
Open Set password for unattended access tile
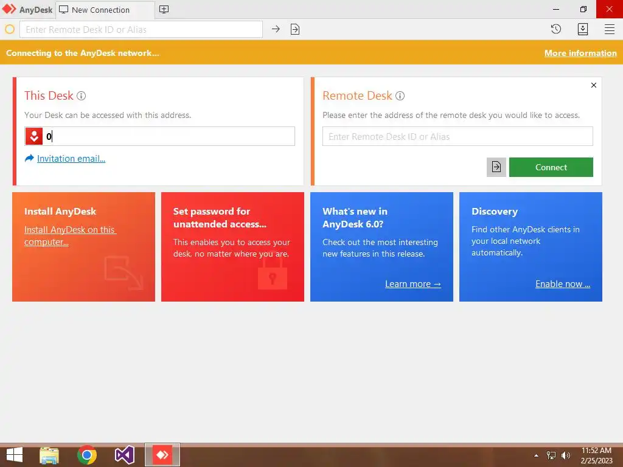232,247
